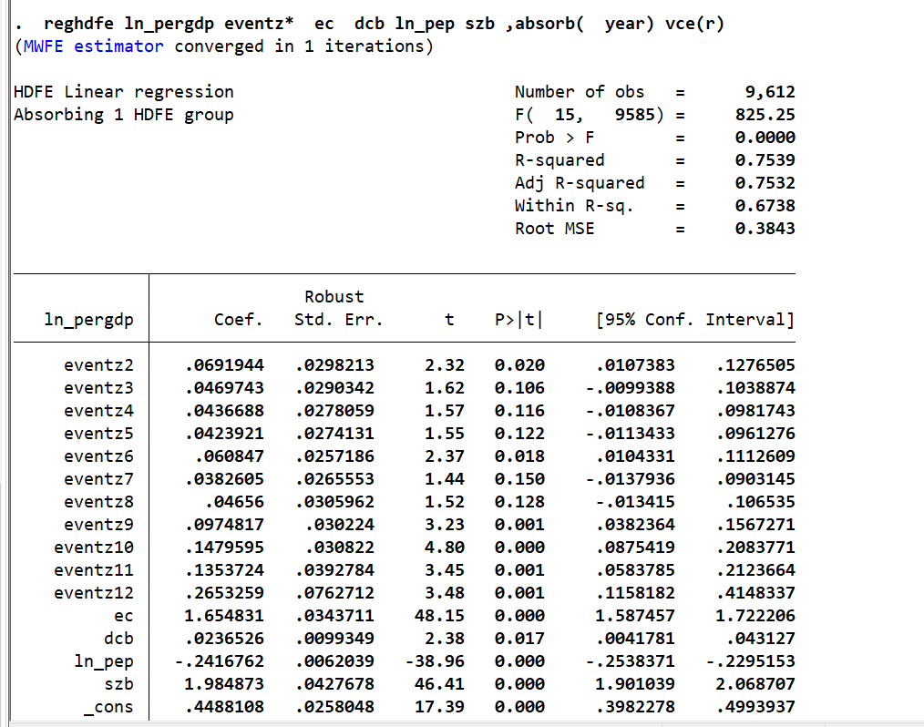The height and width of the screenshot is (727, 924).
Task: Click eventz12 coefficient .2653259
Action: [224, 593]
